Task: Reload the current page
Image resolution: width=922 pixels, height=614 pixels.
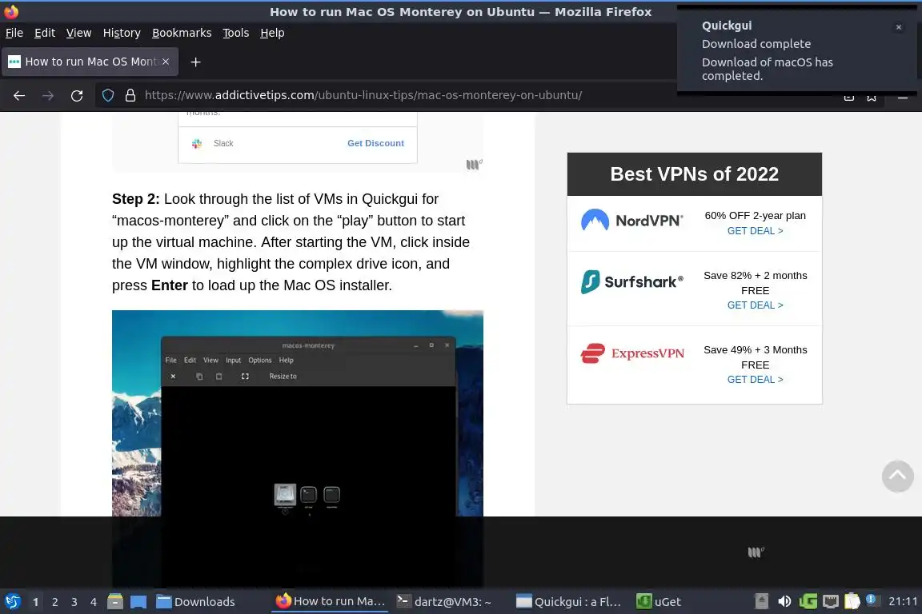Action: pyautogui.click(x=77, y=95)
